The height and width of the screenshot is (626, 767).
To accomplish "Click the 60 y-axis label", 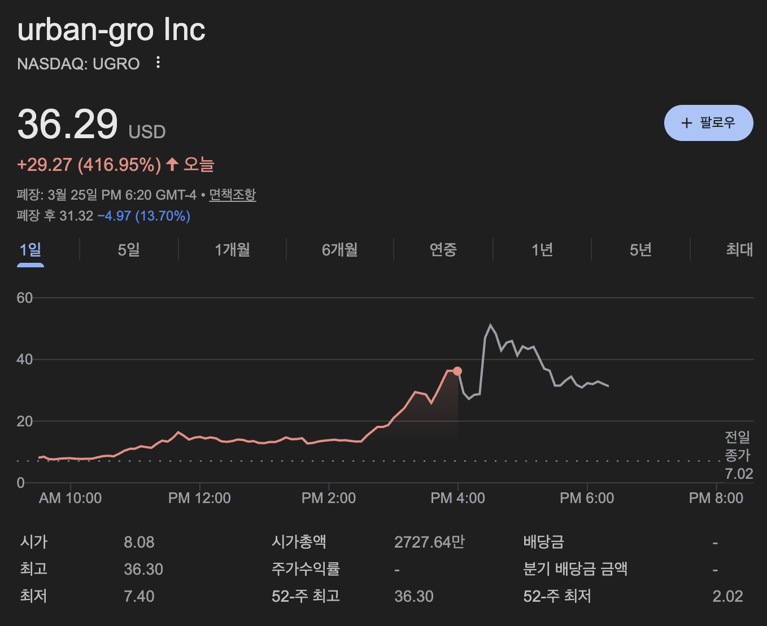I will pos(25,298).
